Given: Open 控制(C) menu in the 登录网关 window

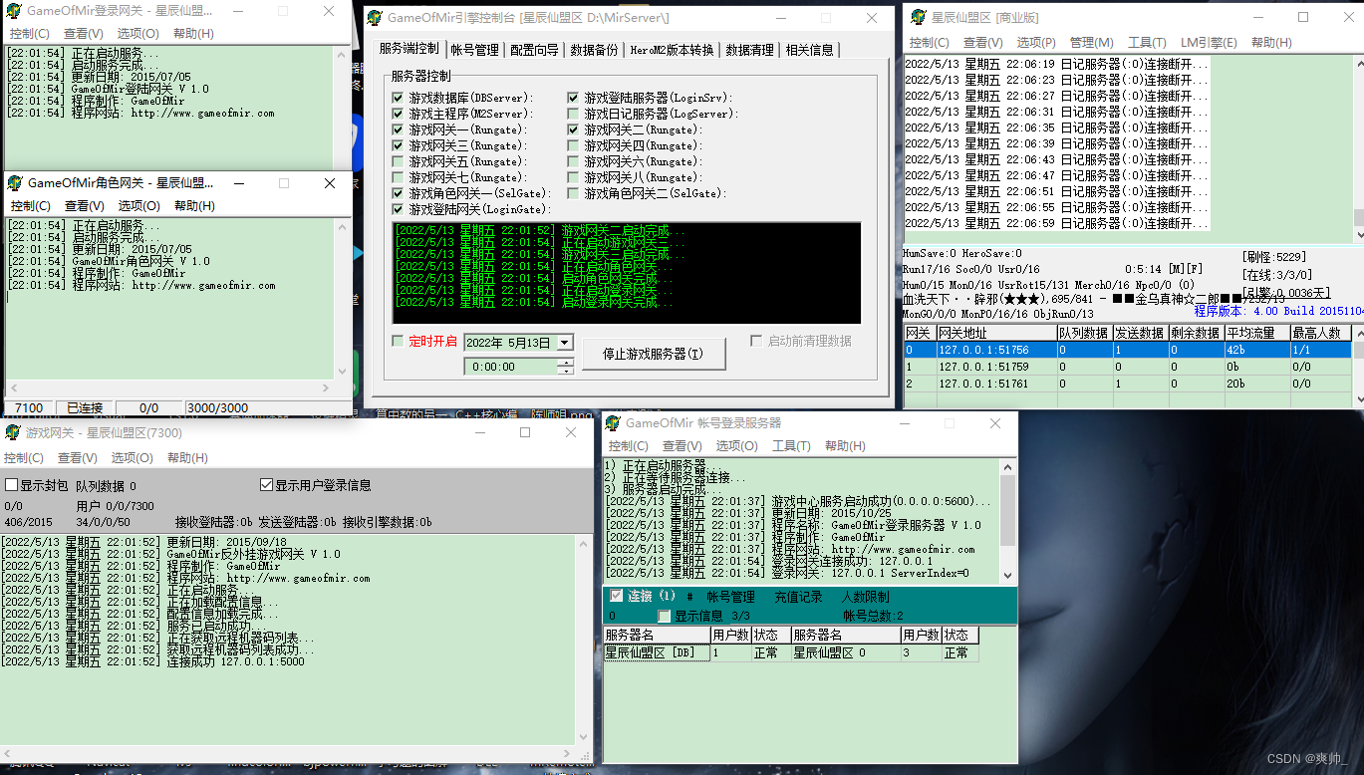Looking at the screenshot, I should (x=29, y=33).
